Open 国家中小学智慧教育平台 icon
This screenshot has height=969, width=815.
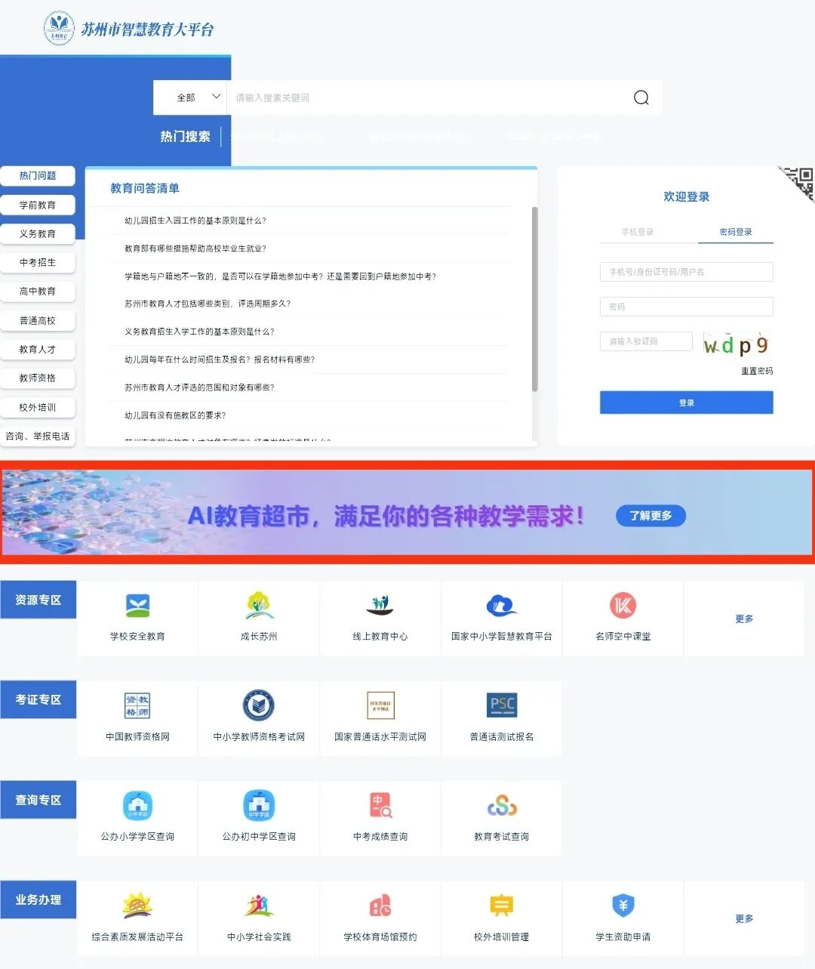(x=502, y=606)
